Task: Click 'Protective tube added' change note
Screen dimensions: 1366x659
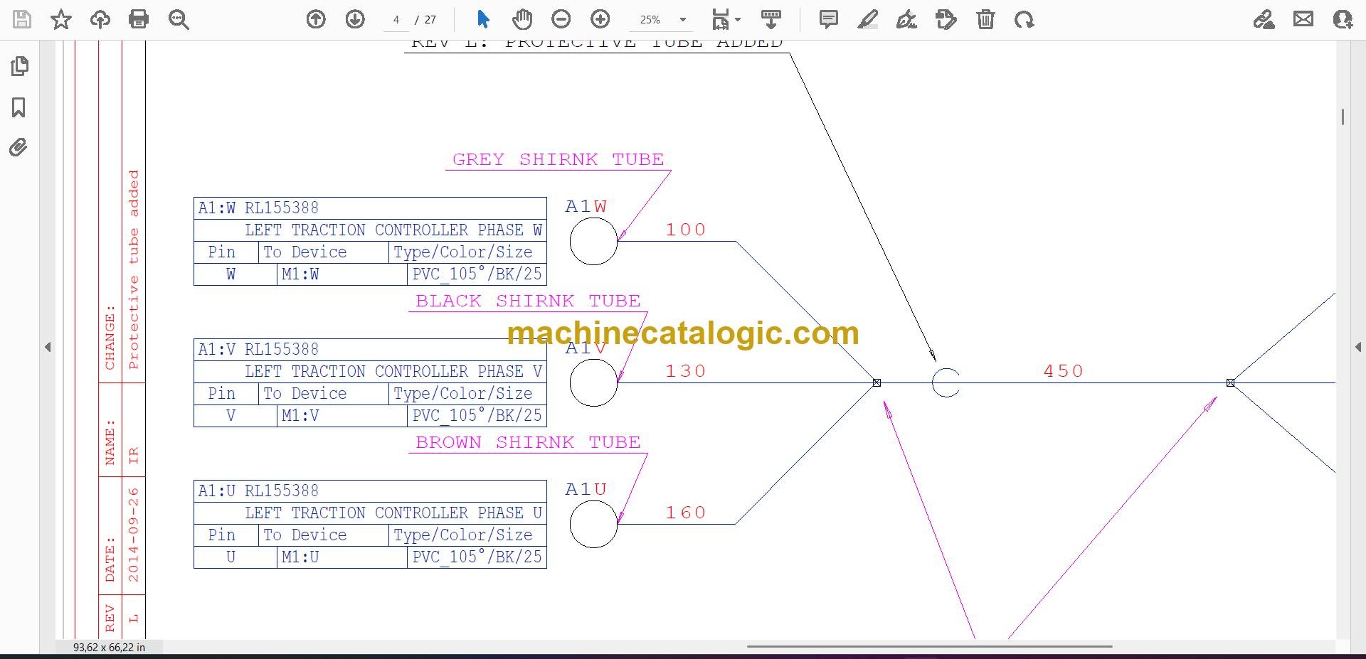Action: point(133,269)
